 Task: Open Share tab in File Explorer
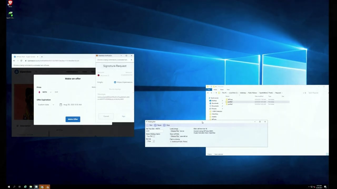(x=222, y=90)
